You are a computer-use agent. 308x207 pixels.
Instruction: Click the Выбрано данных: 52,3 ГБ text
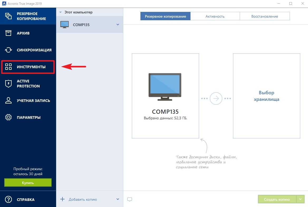pos(165,118)
